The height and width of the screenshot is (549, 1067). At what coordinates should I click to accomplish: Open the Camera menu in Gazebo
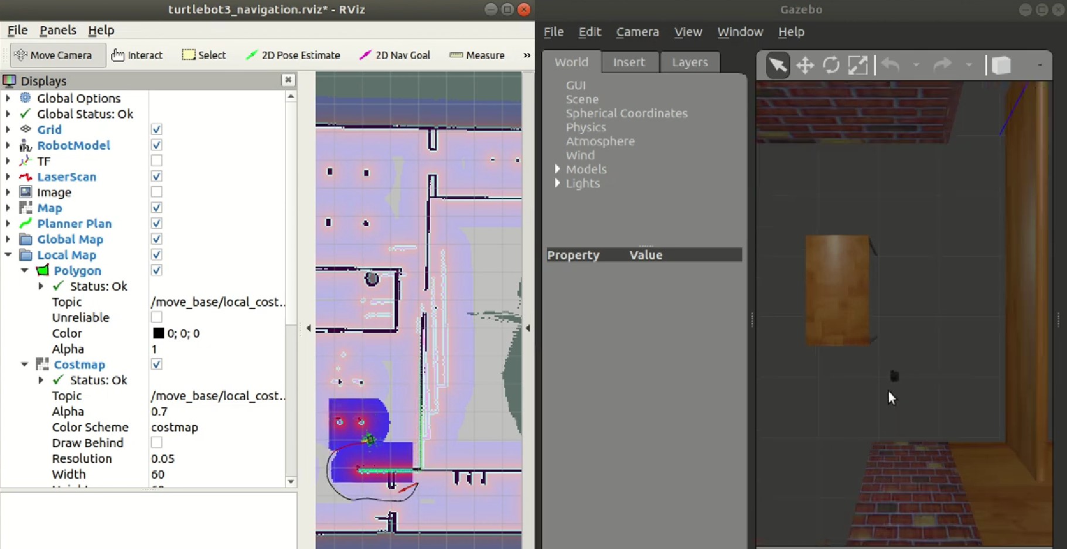[637, 32]
